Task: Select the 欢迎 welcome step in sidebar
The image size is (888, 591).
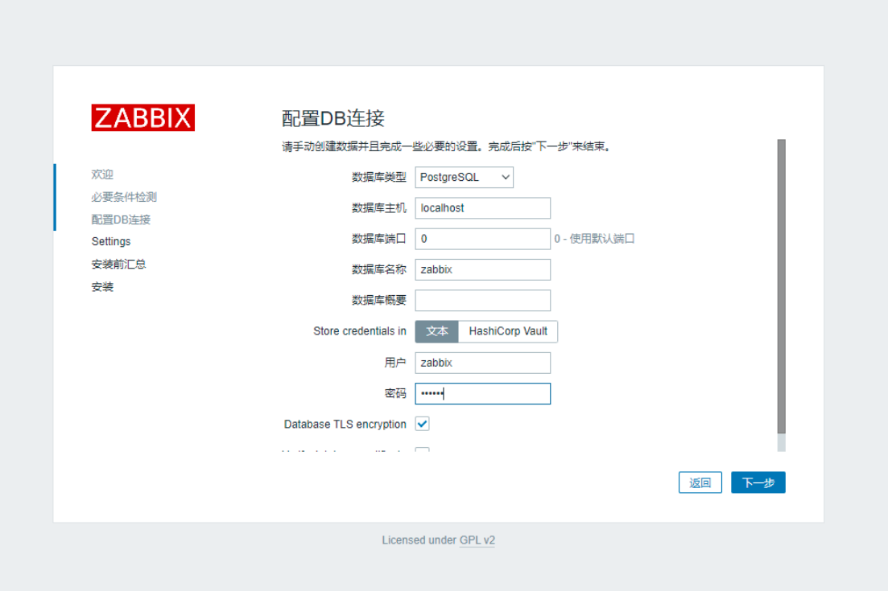Action: point(102,174)
